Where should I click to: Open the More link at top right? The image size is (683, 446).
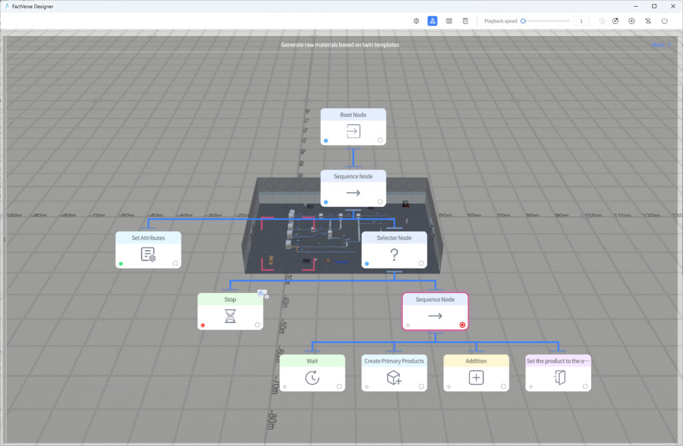click(661, 45)
